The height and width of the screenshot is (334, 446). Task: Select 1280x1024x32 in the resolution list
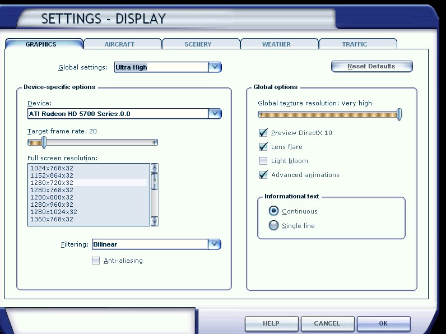(x=54, y=212)
